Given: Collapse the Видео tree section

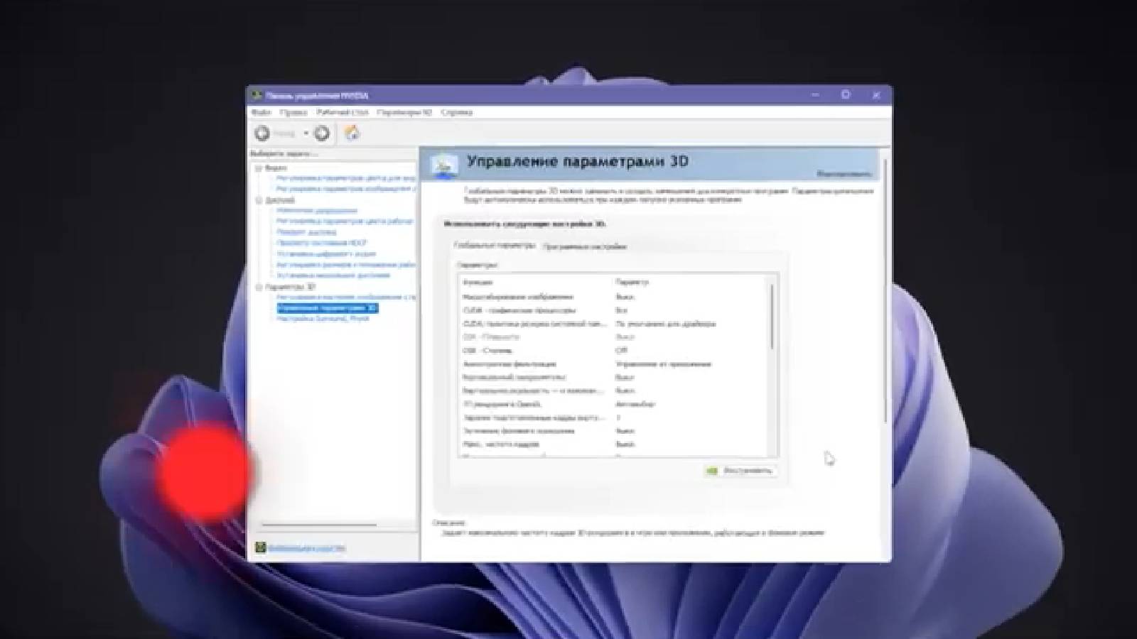Looking at the screenshot, I should point(259,168).
